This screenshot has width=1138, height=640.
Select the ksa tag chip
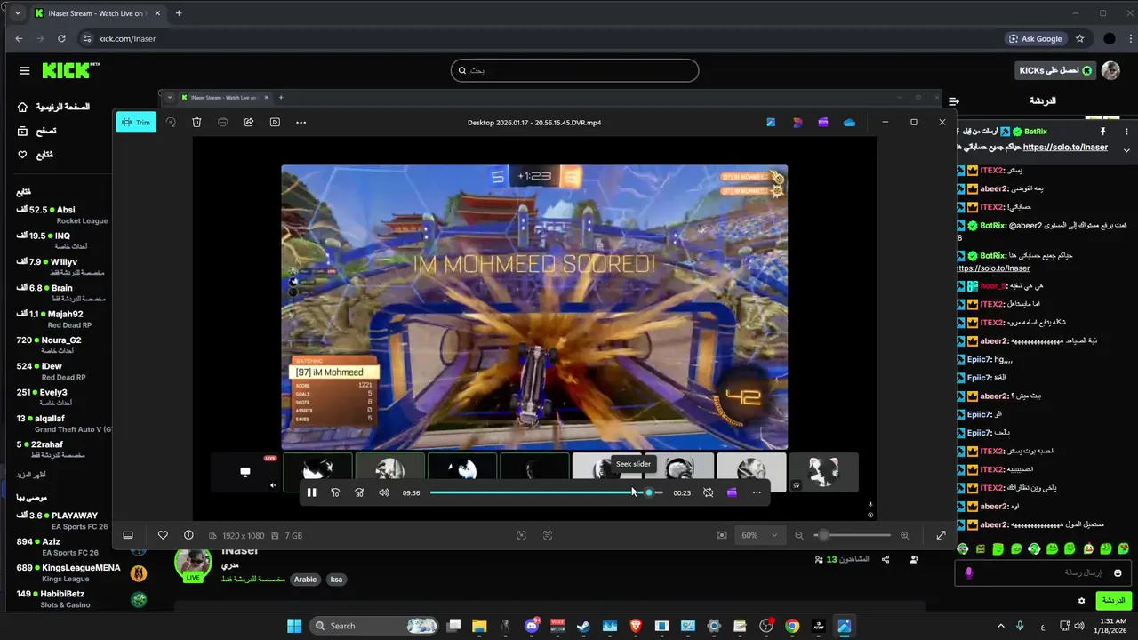click(336, 580)
